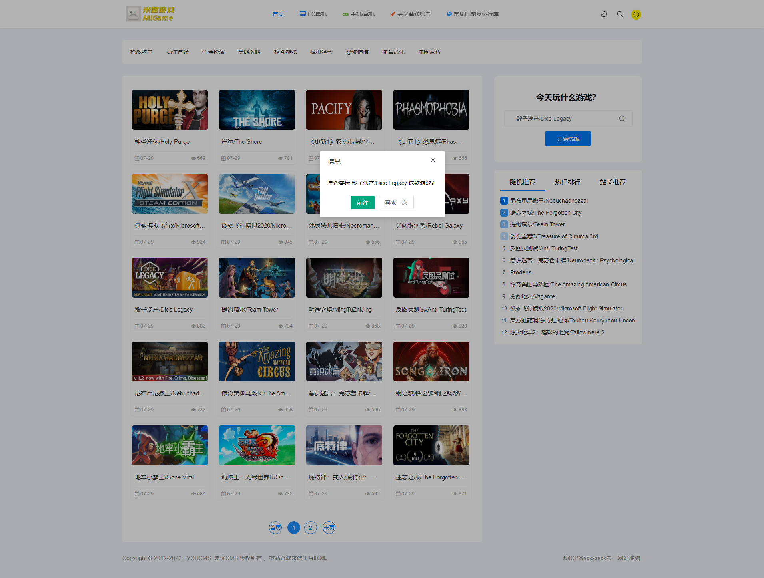The width and height of the screenshot is (764, 578).
Task: Click the 再来一次 button
Action: [x=396, y=203]
